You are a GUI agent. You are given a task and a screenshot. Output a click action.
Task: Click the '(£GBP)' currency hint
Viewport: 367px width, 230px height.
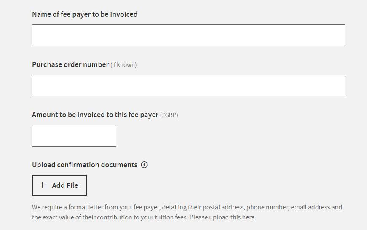tap(169, 115)
